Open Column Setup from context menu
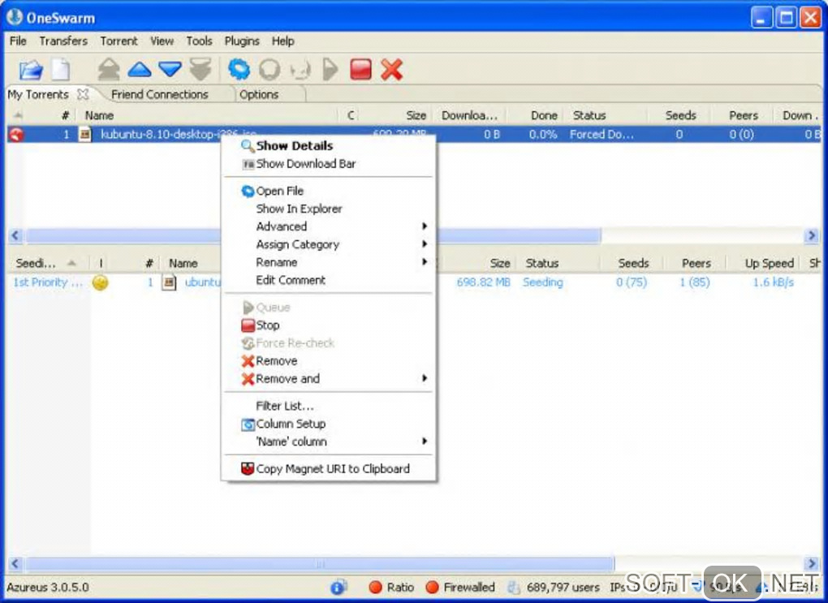828x603 pixels. point(329,424)
